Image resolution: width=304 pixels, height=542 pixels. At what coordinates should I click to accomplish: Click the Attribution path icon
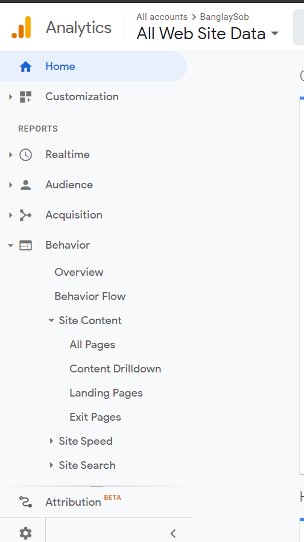tap(25, 502)
